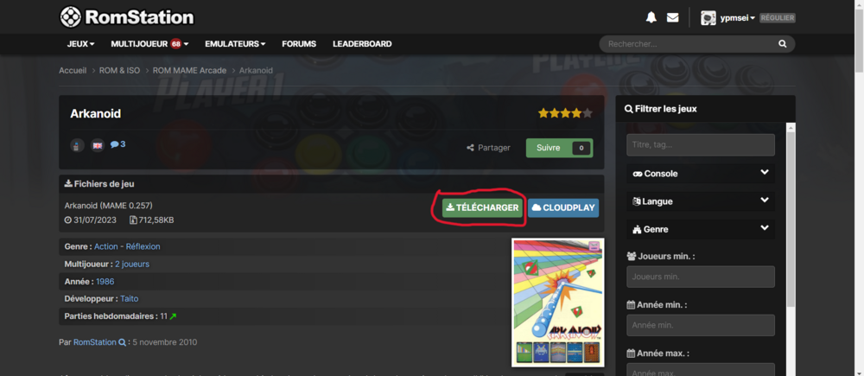Click the TÉLÉCHARGER download button
This screenshot has height=376, width=864.
point(482,207)
